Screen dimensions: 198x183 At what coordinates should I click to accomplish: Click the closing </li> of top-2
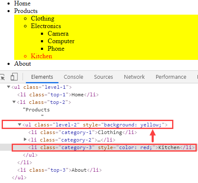(25, 162)
